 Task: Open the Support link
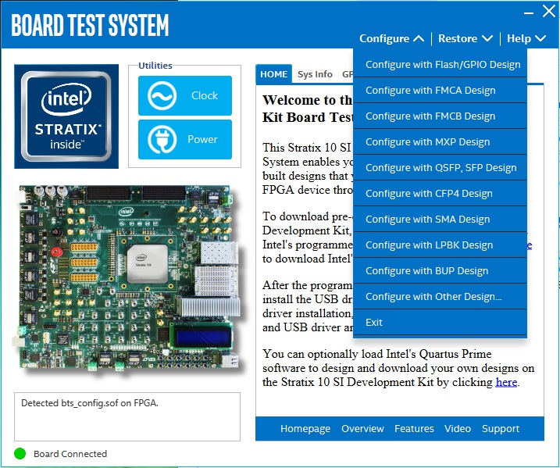501,428
